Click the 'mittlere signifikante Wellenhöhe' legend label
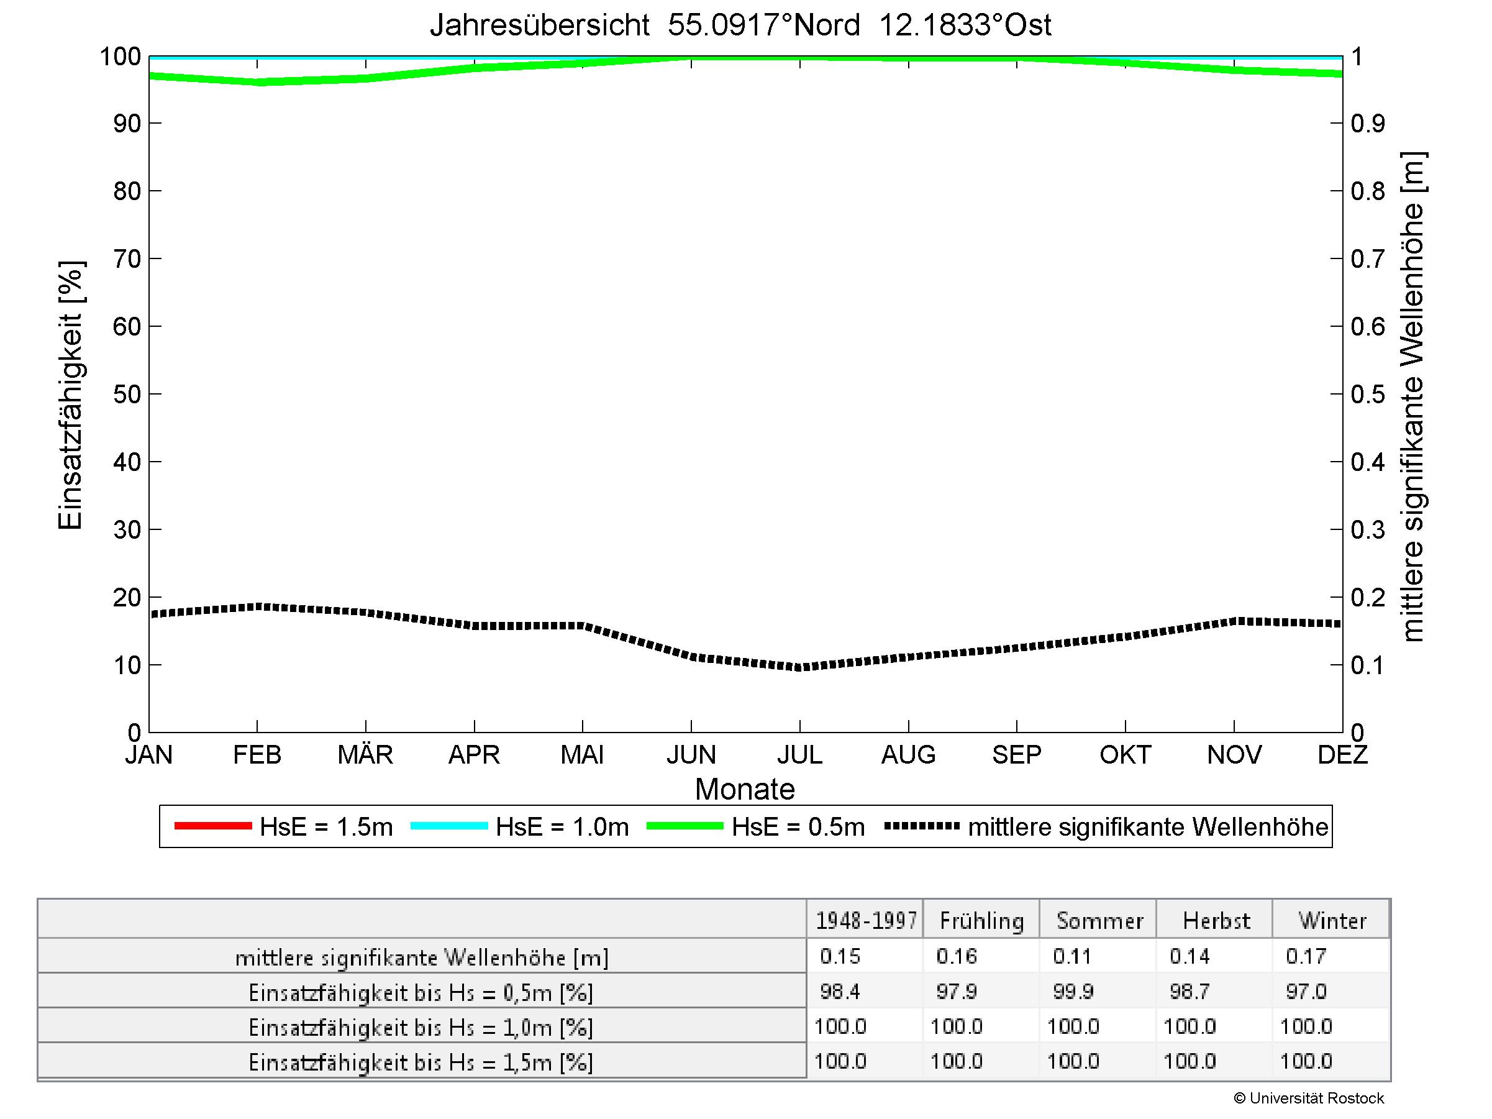 (x=1148, y=827)
